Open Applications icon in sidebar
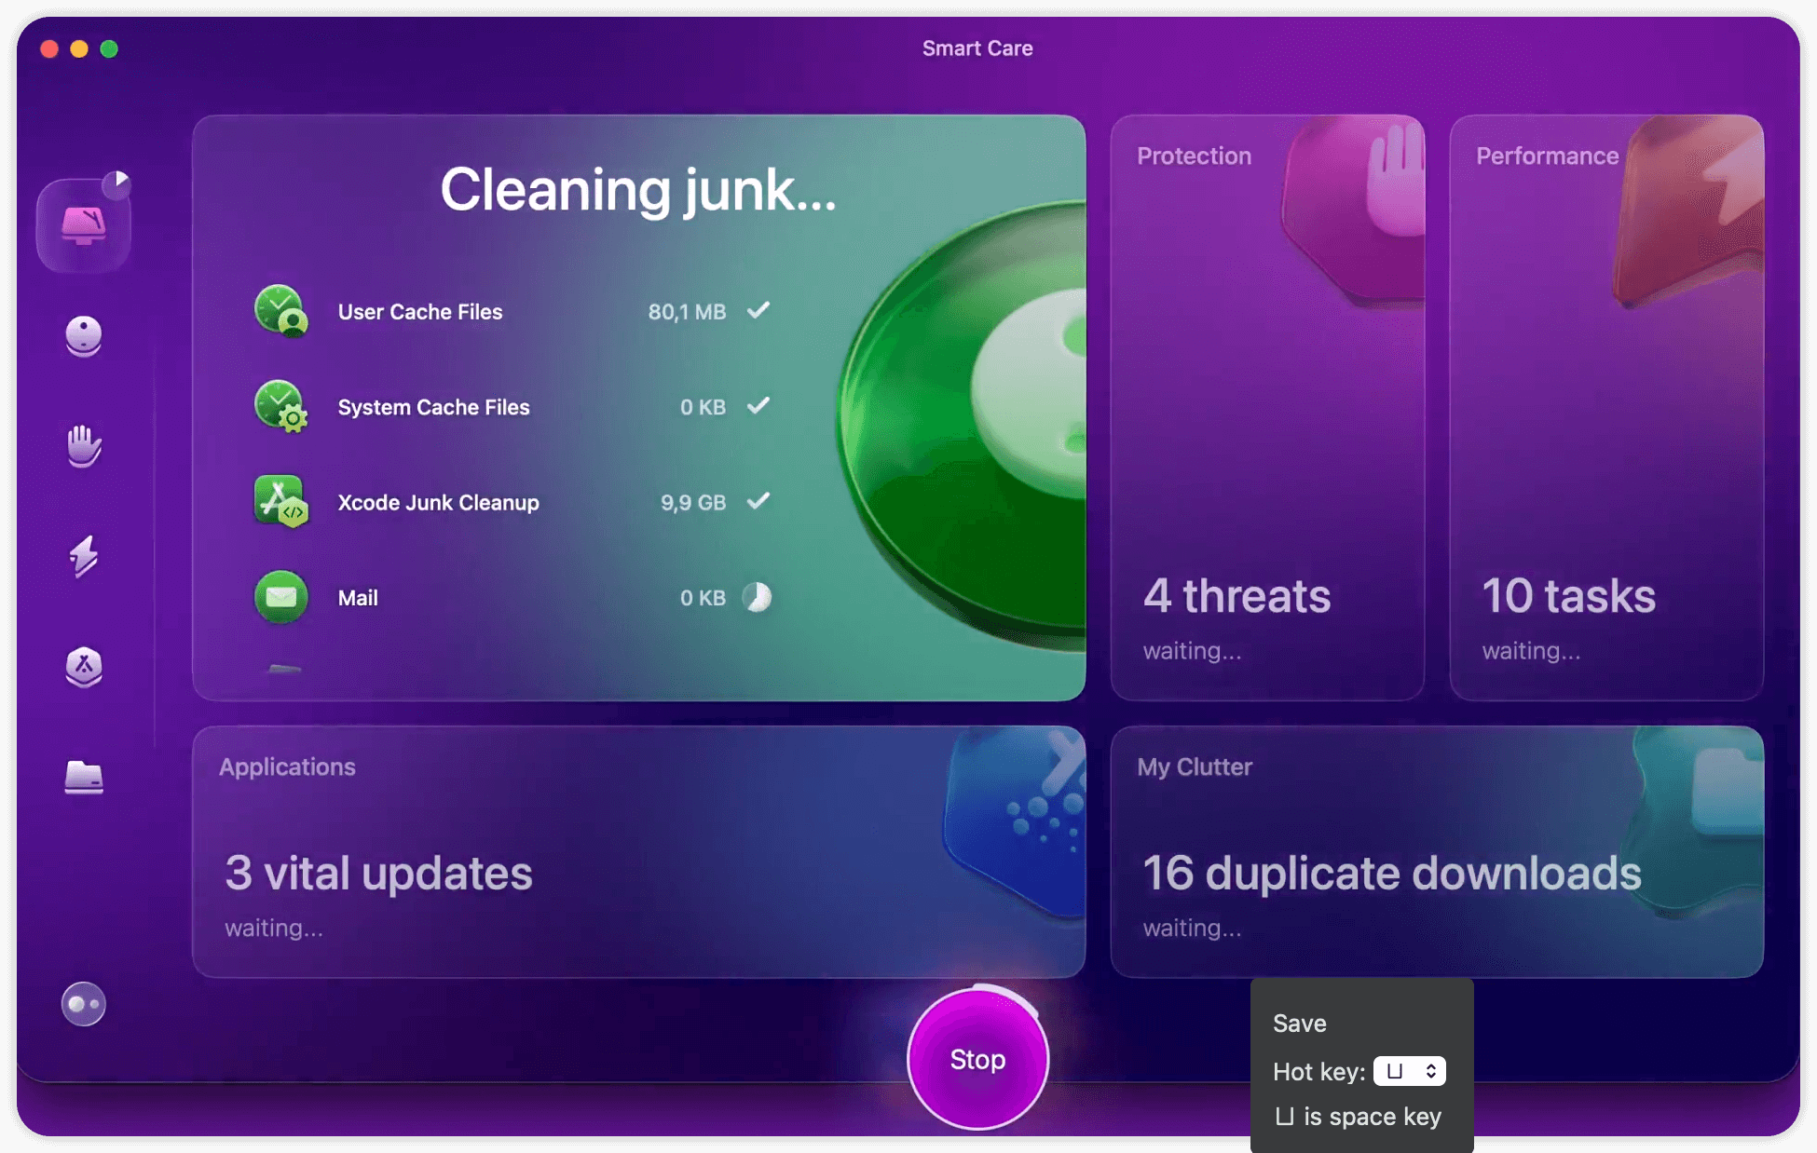 84,667
